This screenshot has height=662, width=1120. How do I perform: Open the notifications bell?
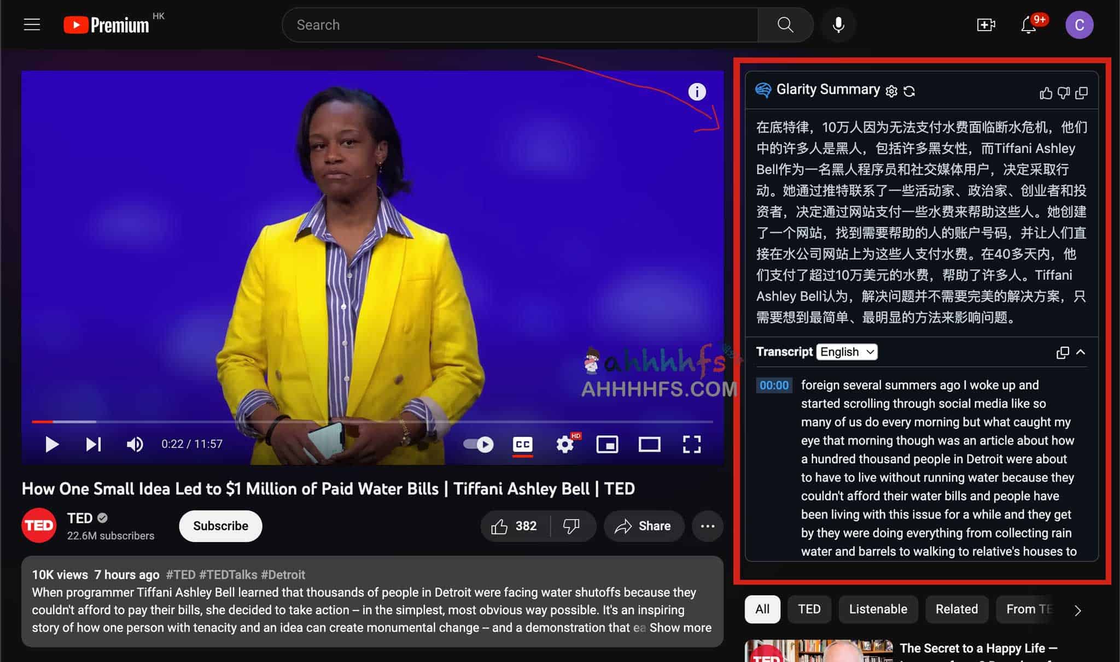tap(1029, 25)
